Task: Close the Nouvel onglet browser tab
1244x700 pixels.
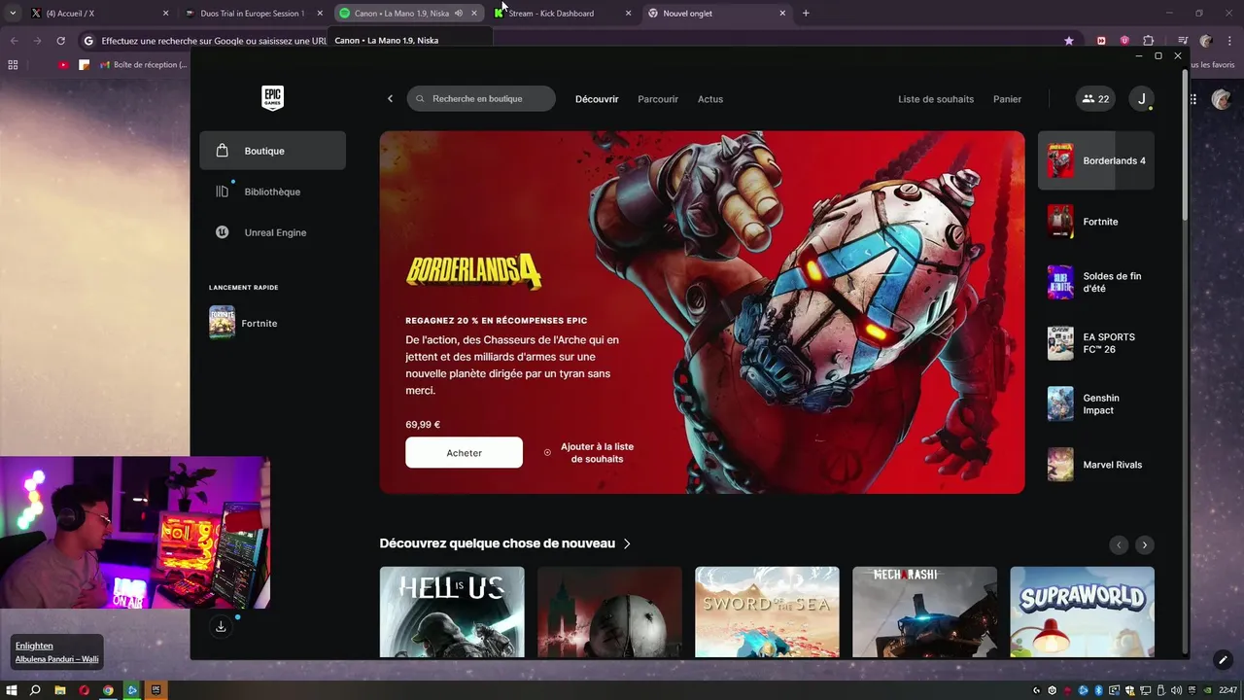Action: 783,14
